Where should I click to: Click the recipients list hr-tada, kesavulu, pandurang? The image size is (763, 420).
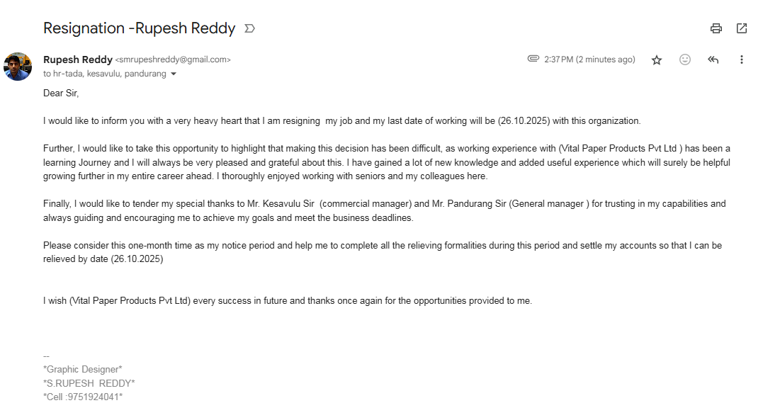click(105, 74)
